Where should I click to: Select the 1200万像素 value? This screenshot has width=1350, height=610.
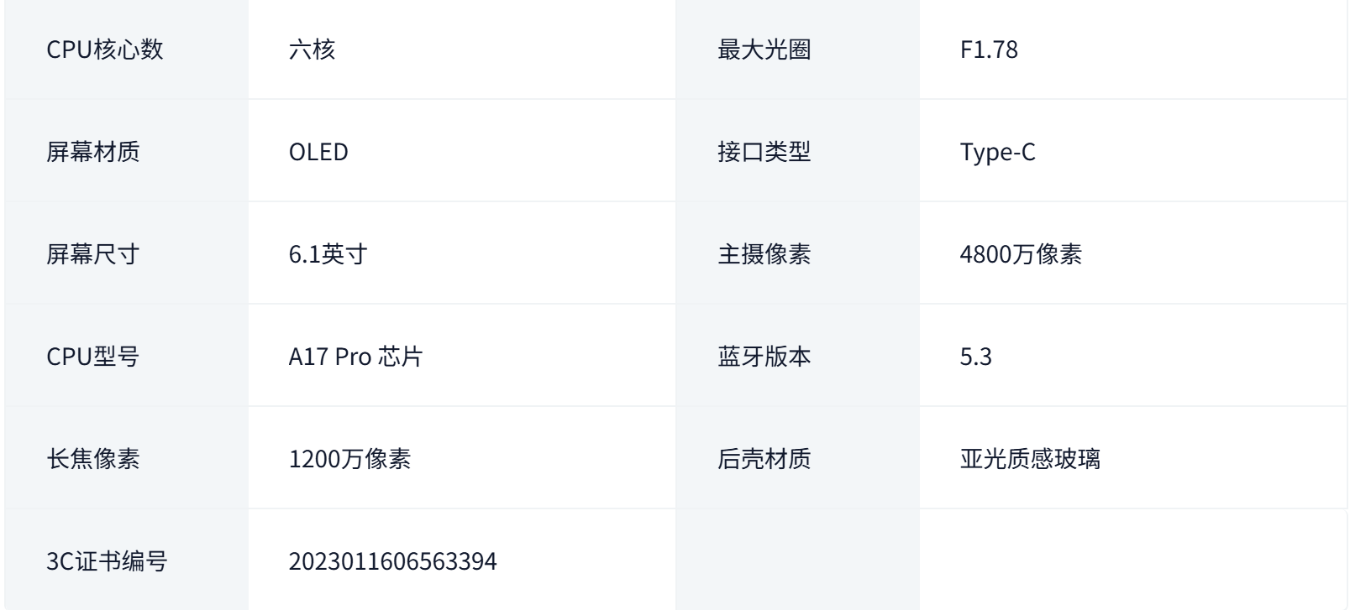[x=349, y=459]
